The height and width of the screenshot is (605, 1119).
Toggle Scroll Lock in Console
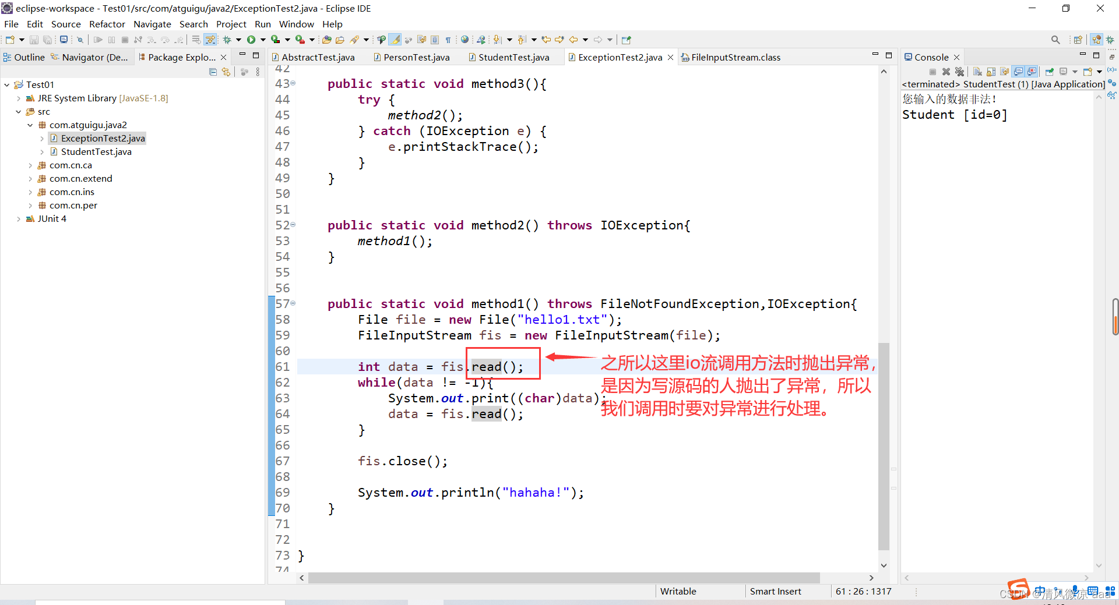click(991, 72)
